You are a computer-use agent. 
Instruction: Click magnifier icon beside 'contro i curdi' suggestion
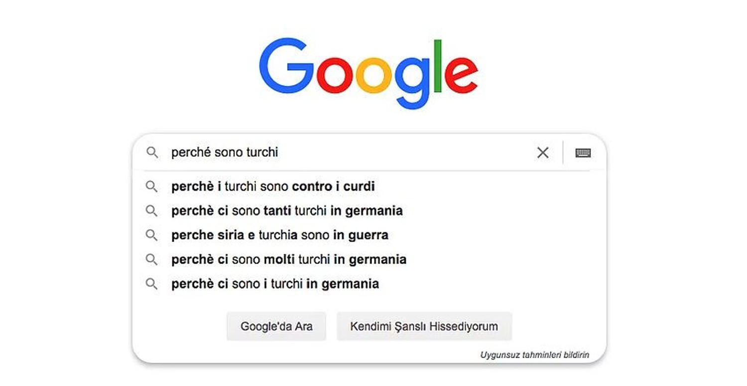[151, 187]
